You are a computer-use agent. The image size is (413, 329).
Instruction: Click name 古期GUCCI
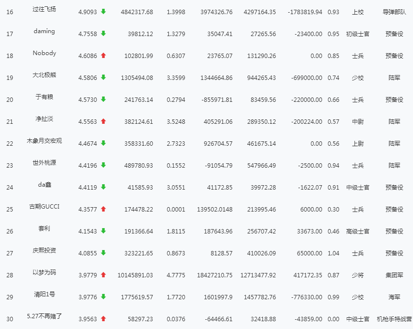click(44, 207)
